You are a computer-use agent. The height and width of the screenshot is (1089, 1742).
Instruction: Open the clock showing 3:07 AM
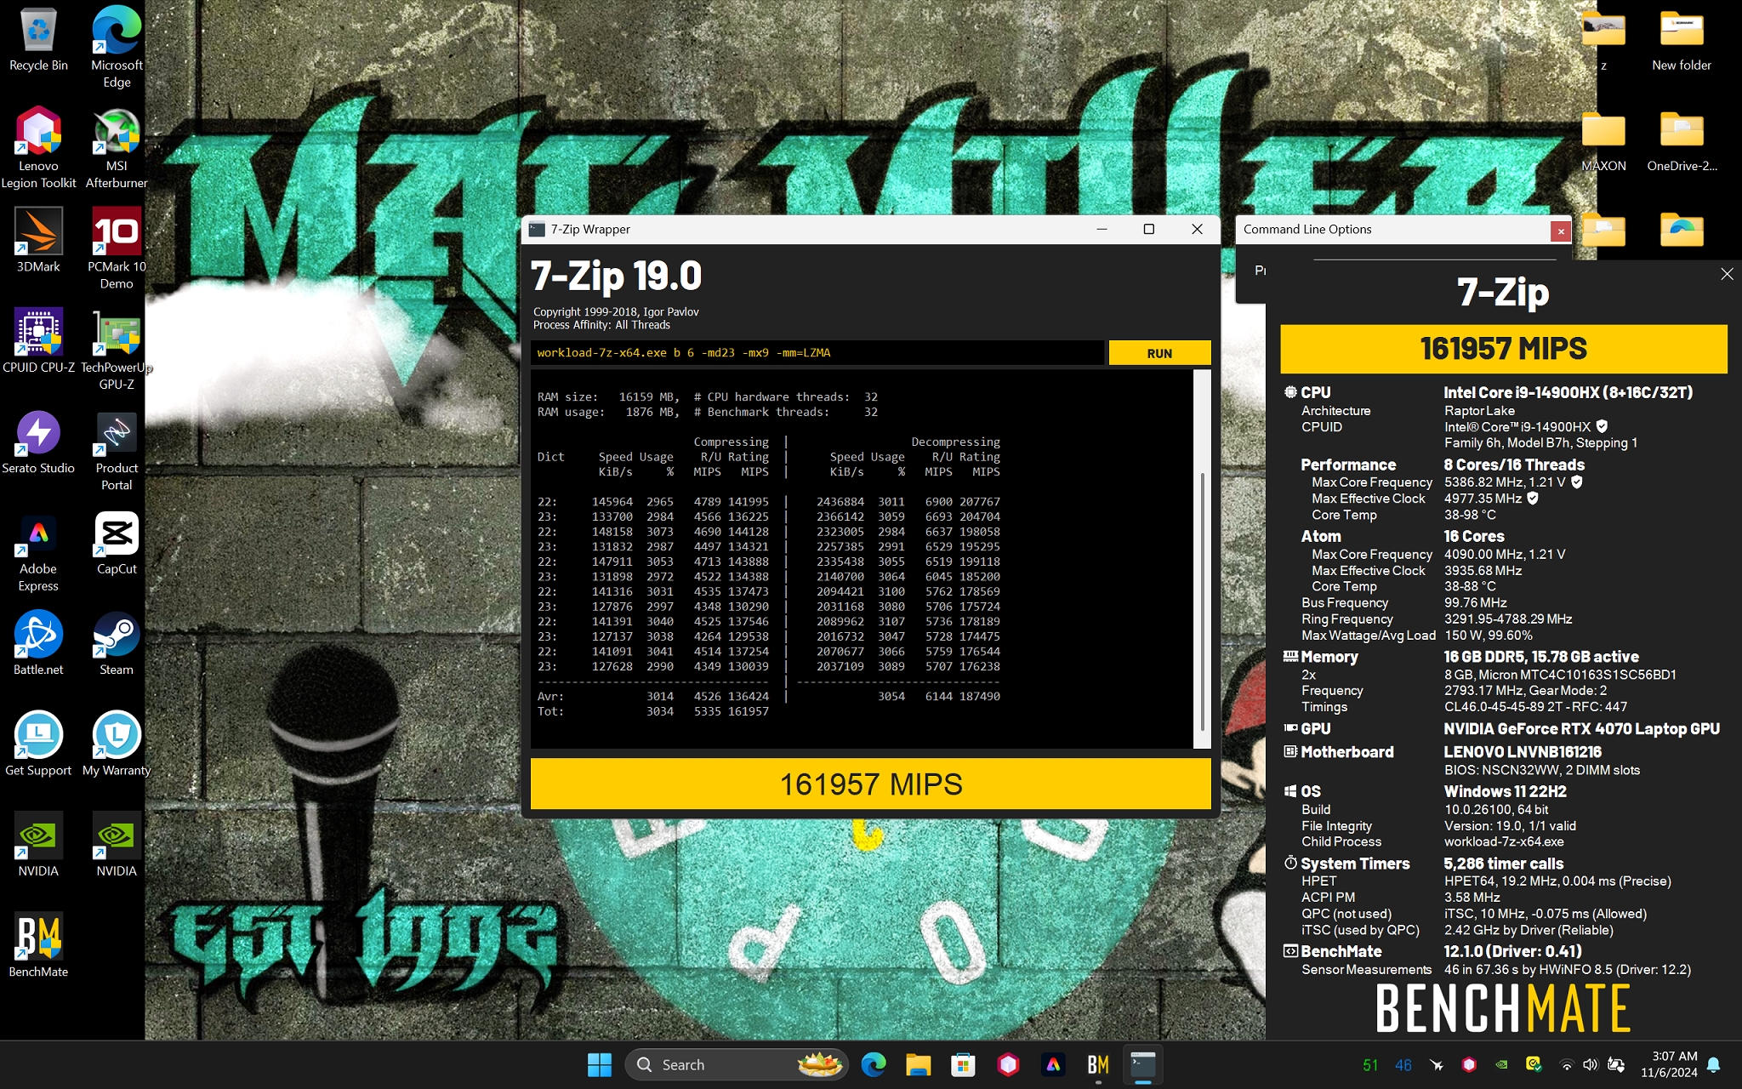[1668, 1064]
